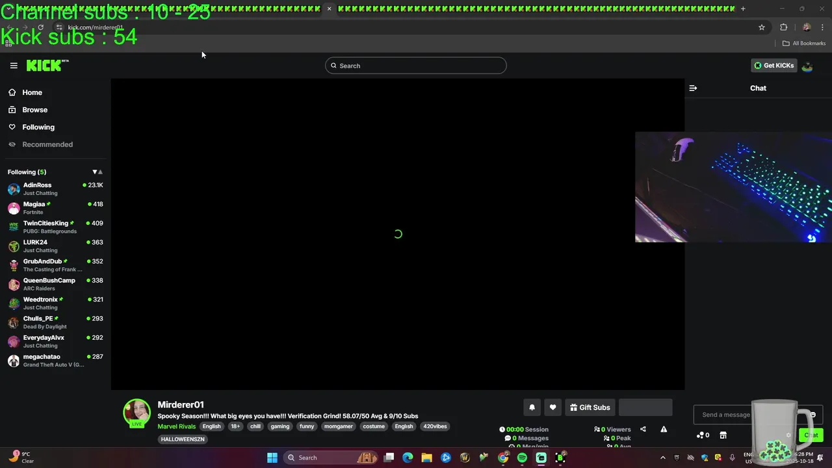The image size is (832, 468).
Task: Select the 18+ tag
Action: click(x=235, y=426)
